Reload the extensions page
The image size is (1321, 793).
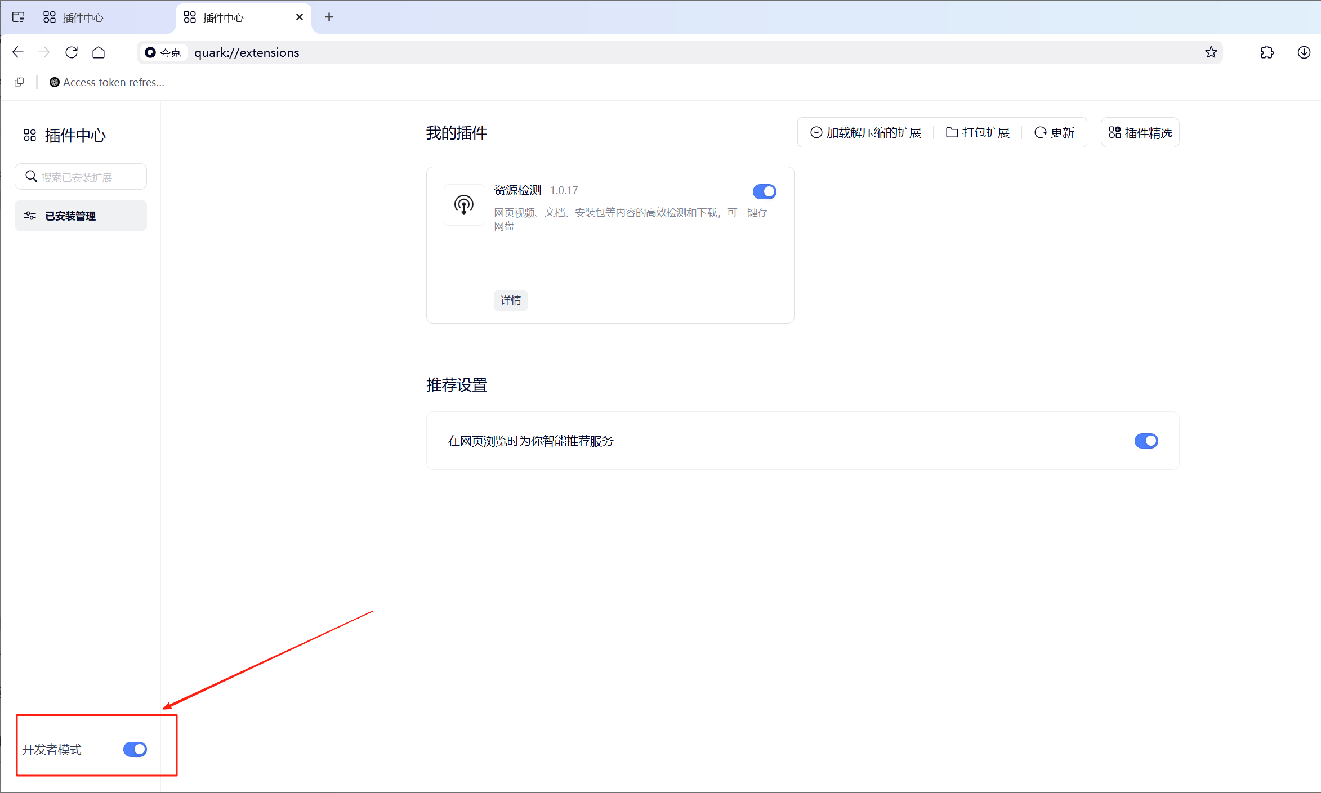[x=72, y=52]
